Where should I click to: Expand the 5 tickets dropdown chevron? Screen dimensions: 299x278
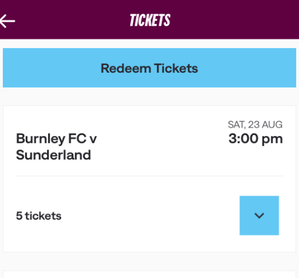click(x=259, y=216)
